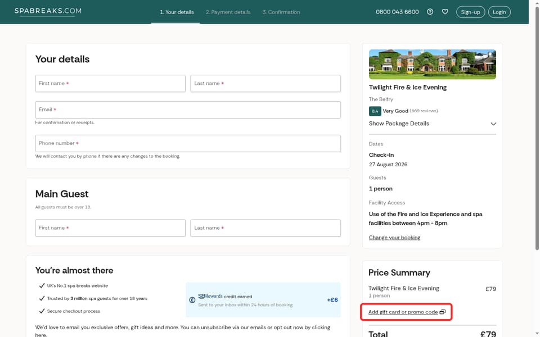Click The Belfry hotel photo thumbnail
Screen dimensions: 540x337
pos(432,64)
